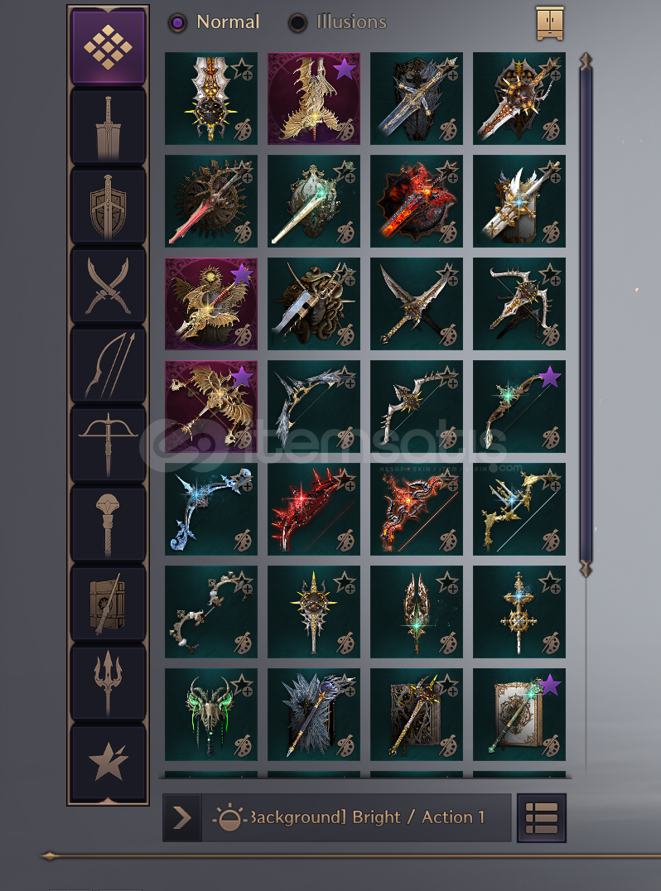This screenshot has width=661, height=891.
Task: Open the crossed daggers weapon category
Action: [x=108, y=285]
